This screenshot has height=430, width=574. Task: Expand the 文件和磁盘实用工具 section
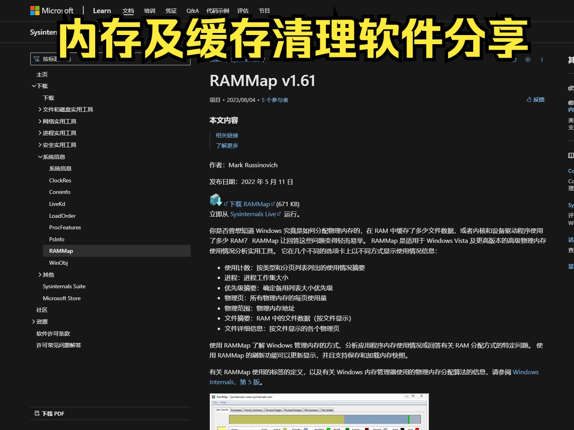[x=40, y=109]
